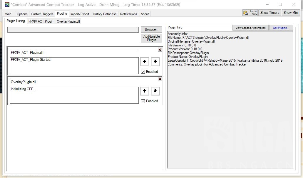The height and width of the screenshot is (178, 303).
Task: Open the FFXIV ACT Plugin sub-tab
Action: coord(41,21)
